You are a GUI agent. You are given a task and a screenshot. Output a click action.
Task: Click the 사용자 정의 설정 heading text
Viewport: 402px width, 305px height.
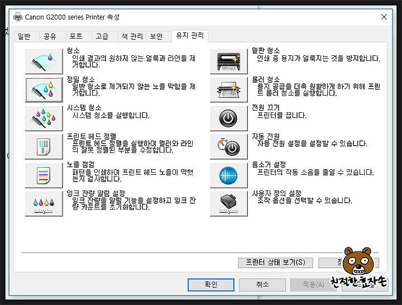(276, 193)
